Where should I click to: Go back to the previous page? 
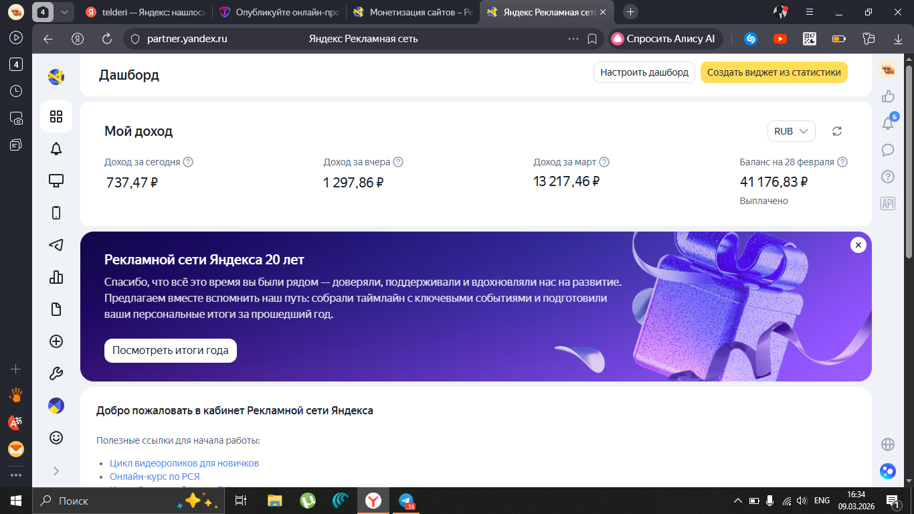[x=48, y=39]
